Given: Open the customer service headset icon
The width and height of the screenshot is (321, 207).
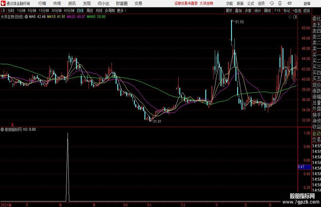Looking at the screenshot, I should pos(272,3).
